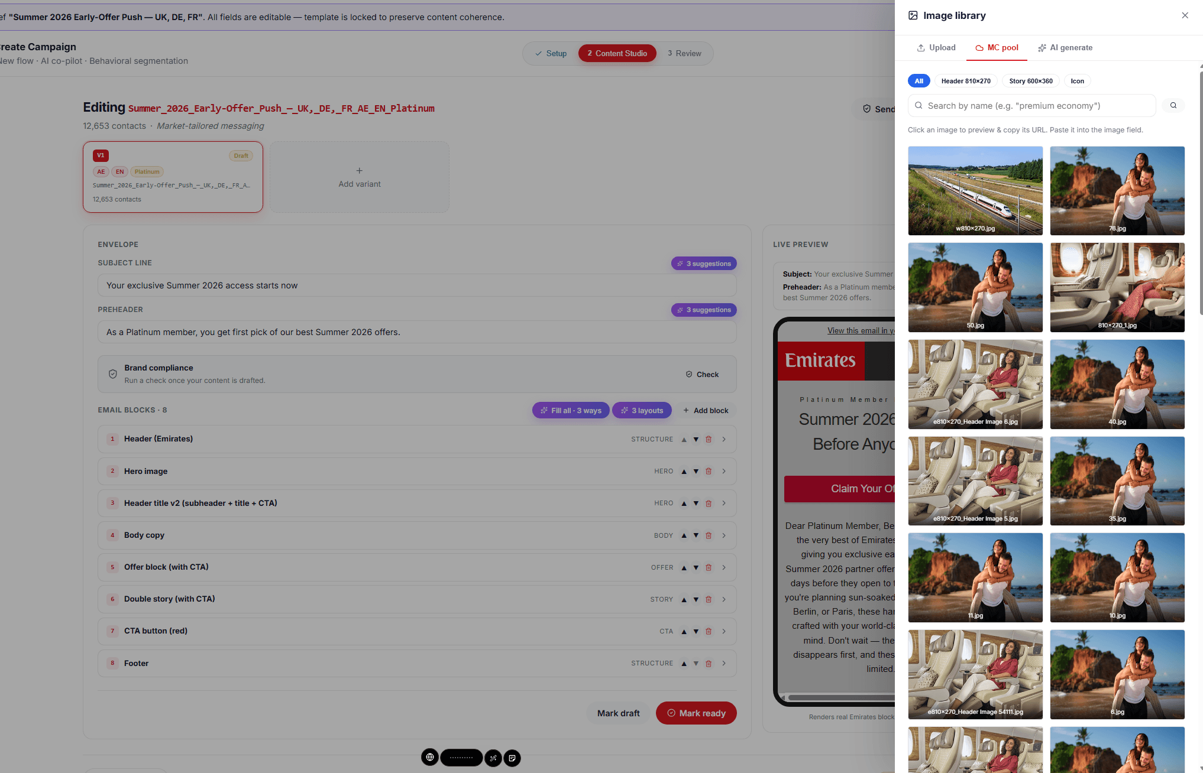The height and width of the screenshot is (773, 1203).
Task: Expand the Body copy block chevron
Action: point(724,535)
